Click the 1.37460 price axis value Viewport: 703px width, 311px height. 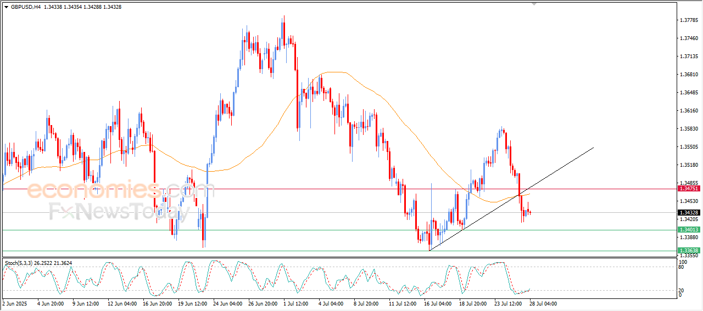tap(689, 38)
